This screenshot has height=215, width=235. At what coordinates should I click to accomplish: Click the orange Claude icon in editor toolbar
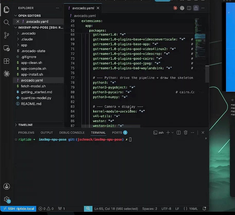(175, 8)
